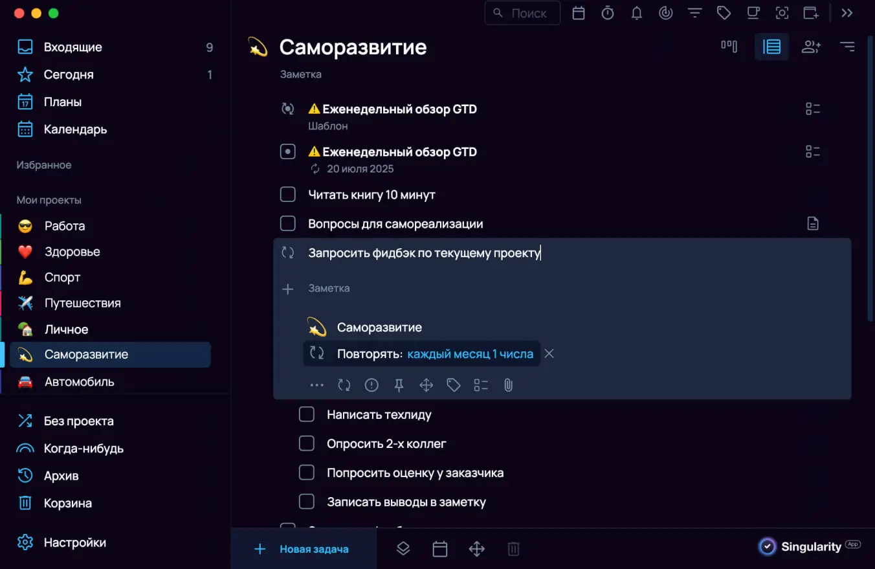
Task: Click the bottom bar calendar icon
Action: click(440, 549)
